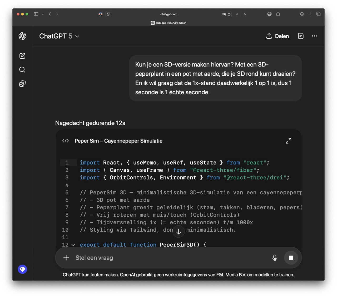
Task: Click the microphone dictation icon
Action: click(x=275, y=258)
